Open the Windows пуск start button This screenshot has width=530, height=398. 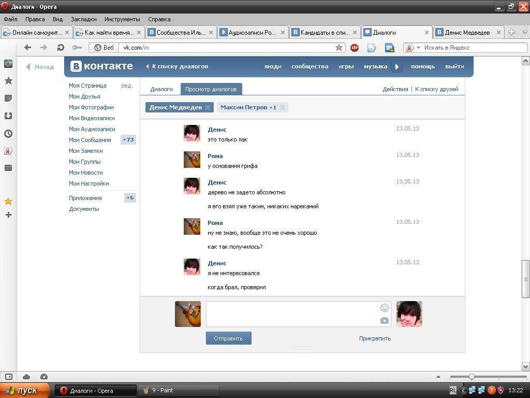(24, 390)
